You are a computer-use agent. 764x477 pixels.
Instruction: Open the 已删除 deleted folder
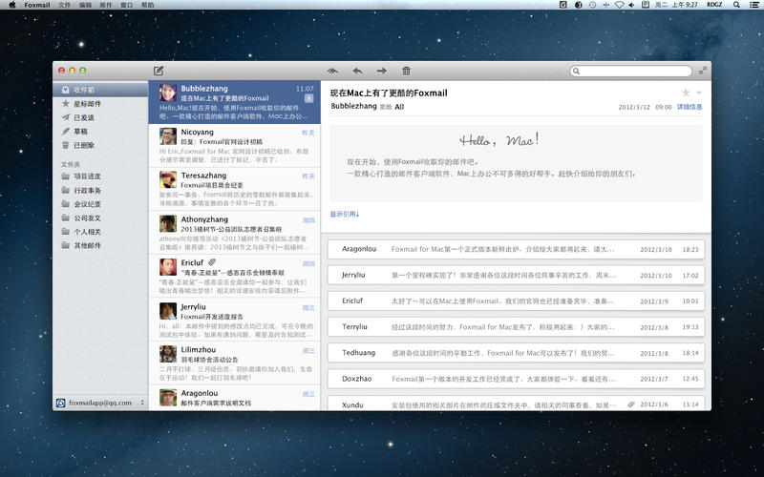tap(100, 145)
